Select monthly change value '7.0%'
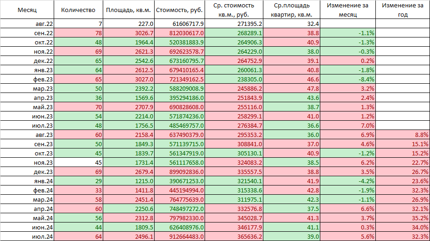Viewport: 430px width, 241px height. pos(348,125)
